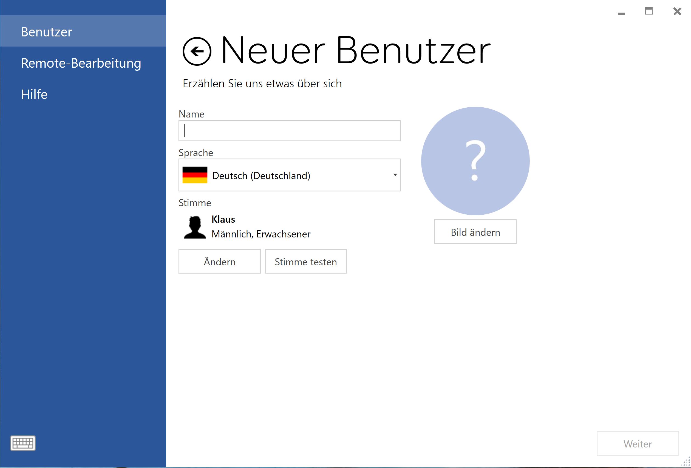Open the on-screen keyboard icon

tap(23, 443)
